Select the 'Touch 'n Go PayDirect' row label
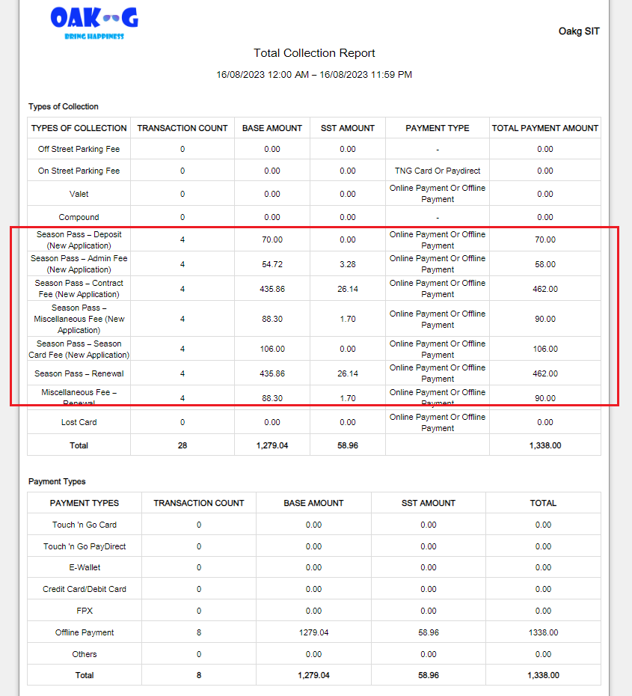This screenshot has width=632, height=696. [x=85, y=546]
